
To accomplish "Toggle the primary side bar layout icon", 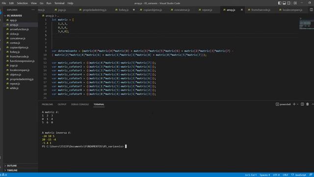I will pos(280,3).
